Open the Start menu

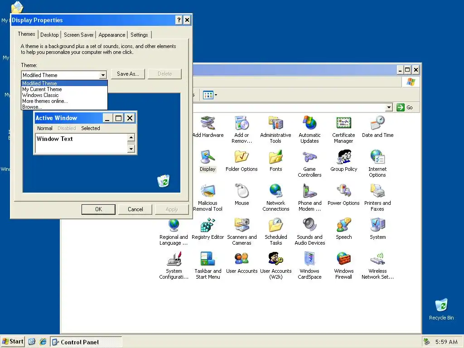[12, 342]
